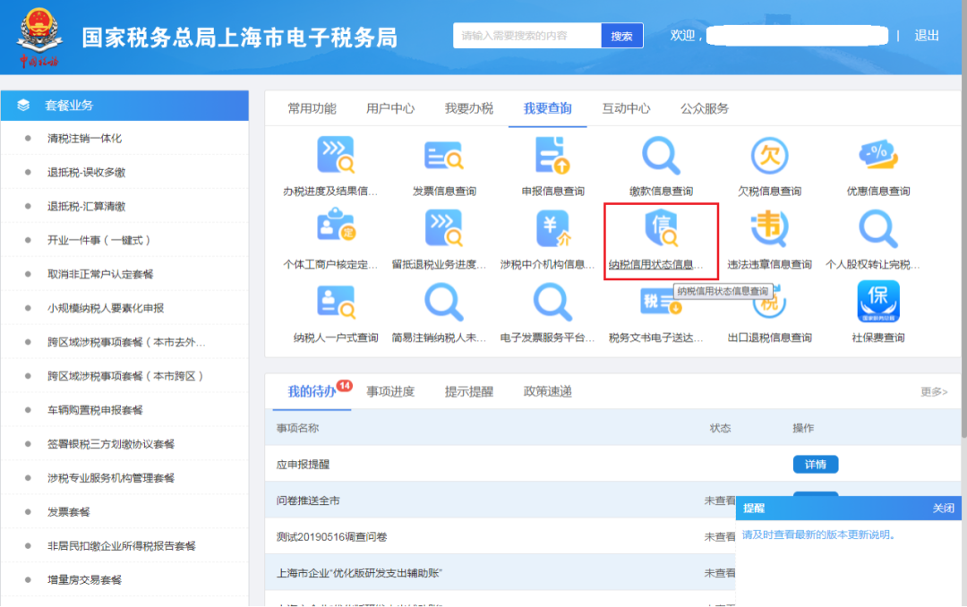Open 欠税信息查询 icon
Viewport: 967px width, 607px height.
[x=769, y=155]
